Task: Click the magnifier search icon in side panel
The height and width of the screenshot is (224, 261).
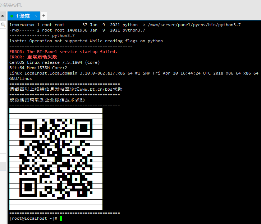Action: point(3,25)
